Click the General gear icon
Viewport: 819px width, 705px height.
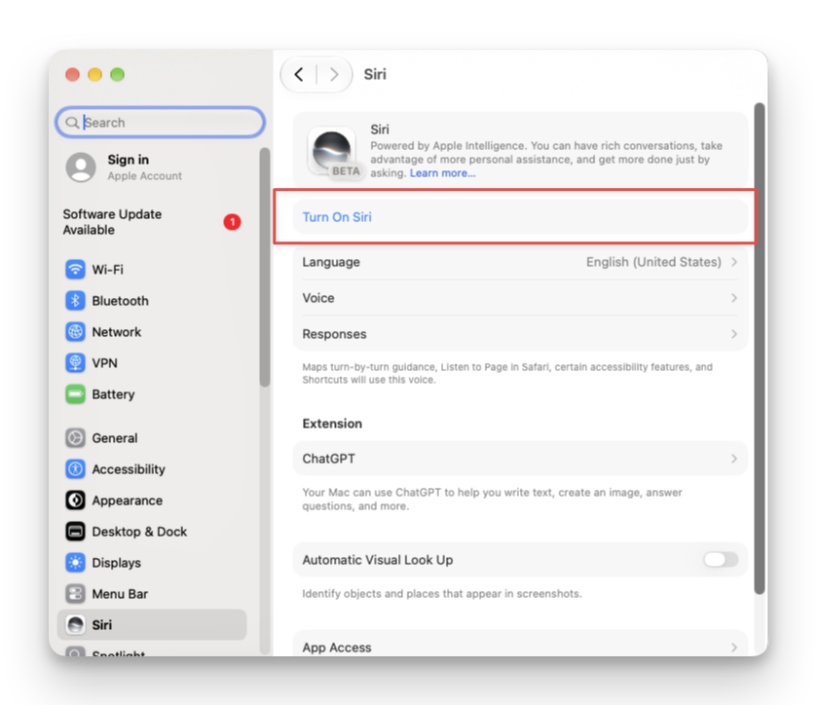point(75,438)
